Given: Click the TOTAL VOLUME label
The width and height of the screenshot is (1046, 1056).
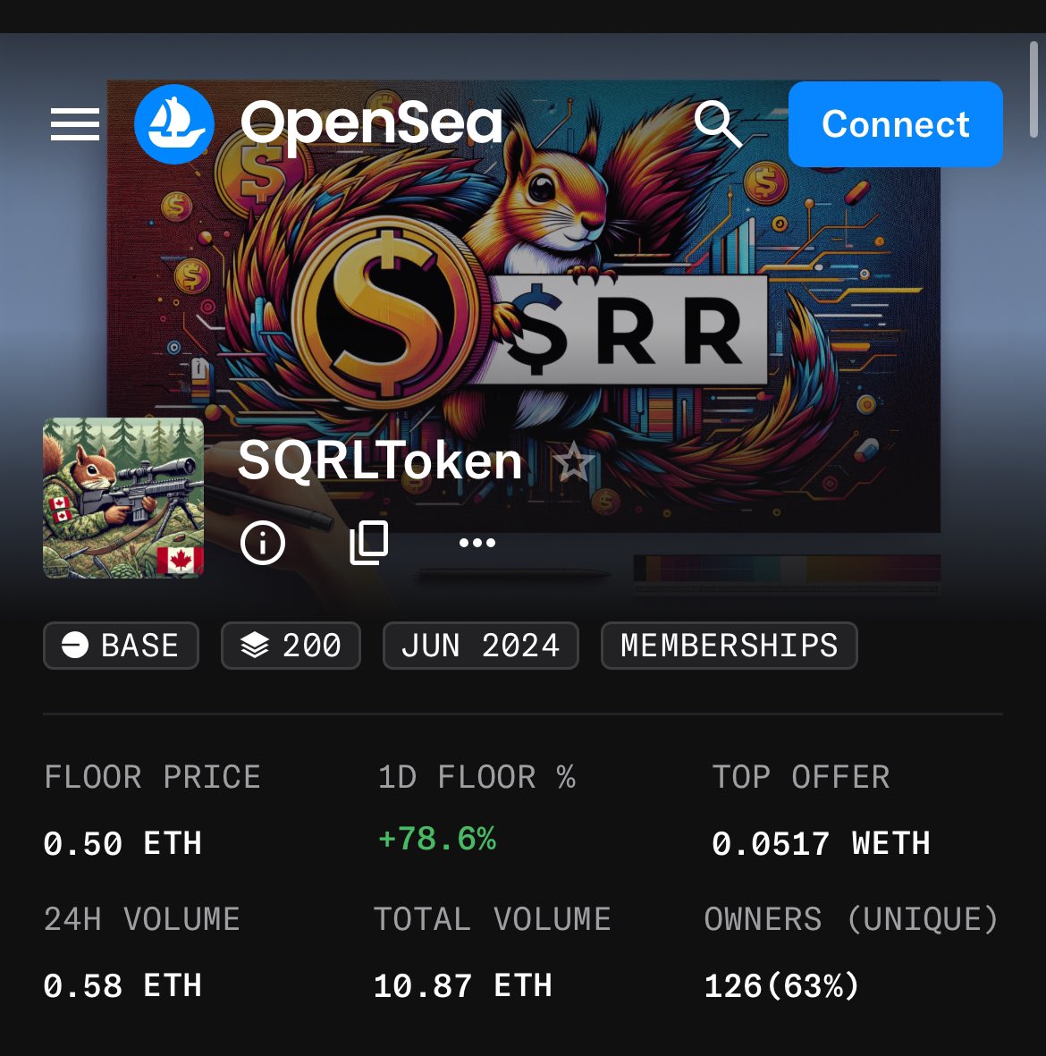Looking at the screenshot, I should [x=493, y=919].
